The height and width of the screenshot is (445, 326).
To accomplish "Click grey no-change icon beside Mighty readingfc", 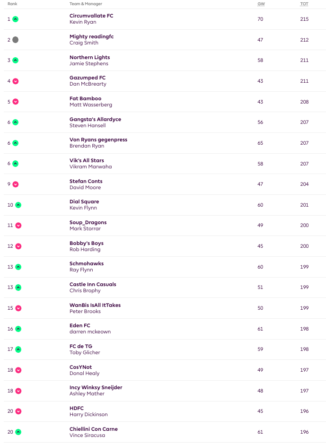I will (x=15, y=40).
